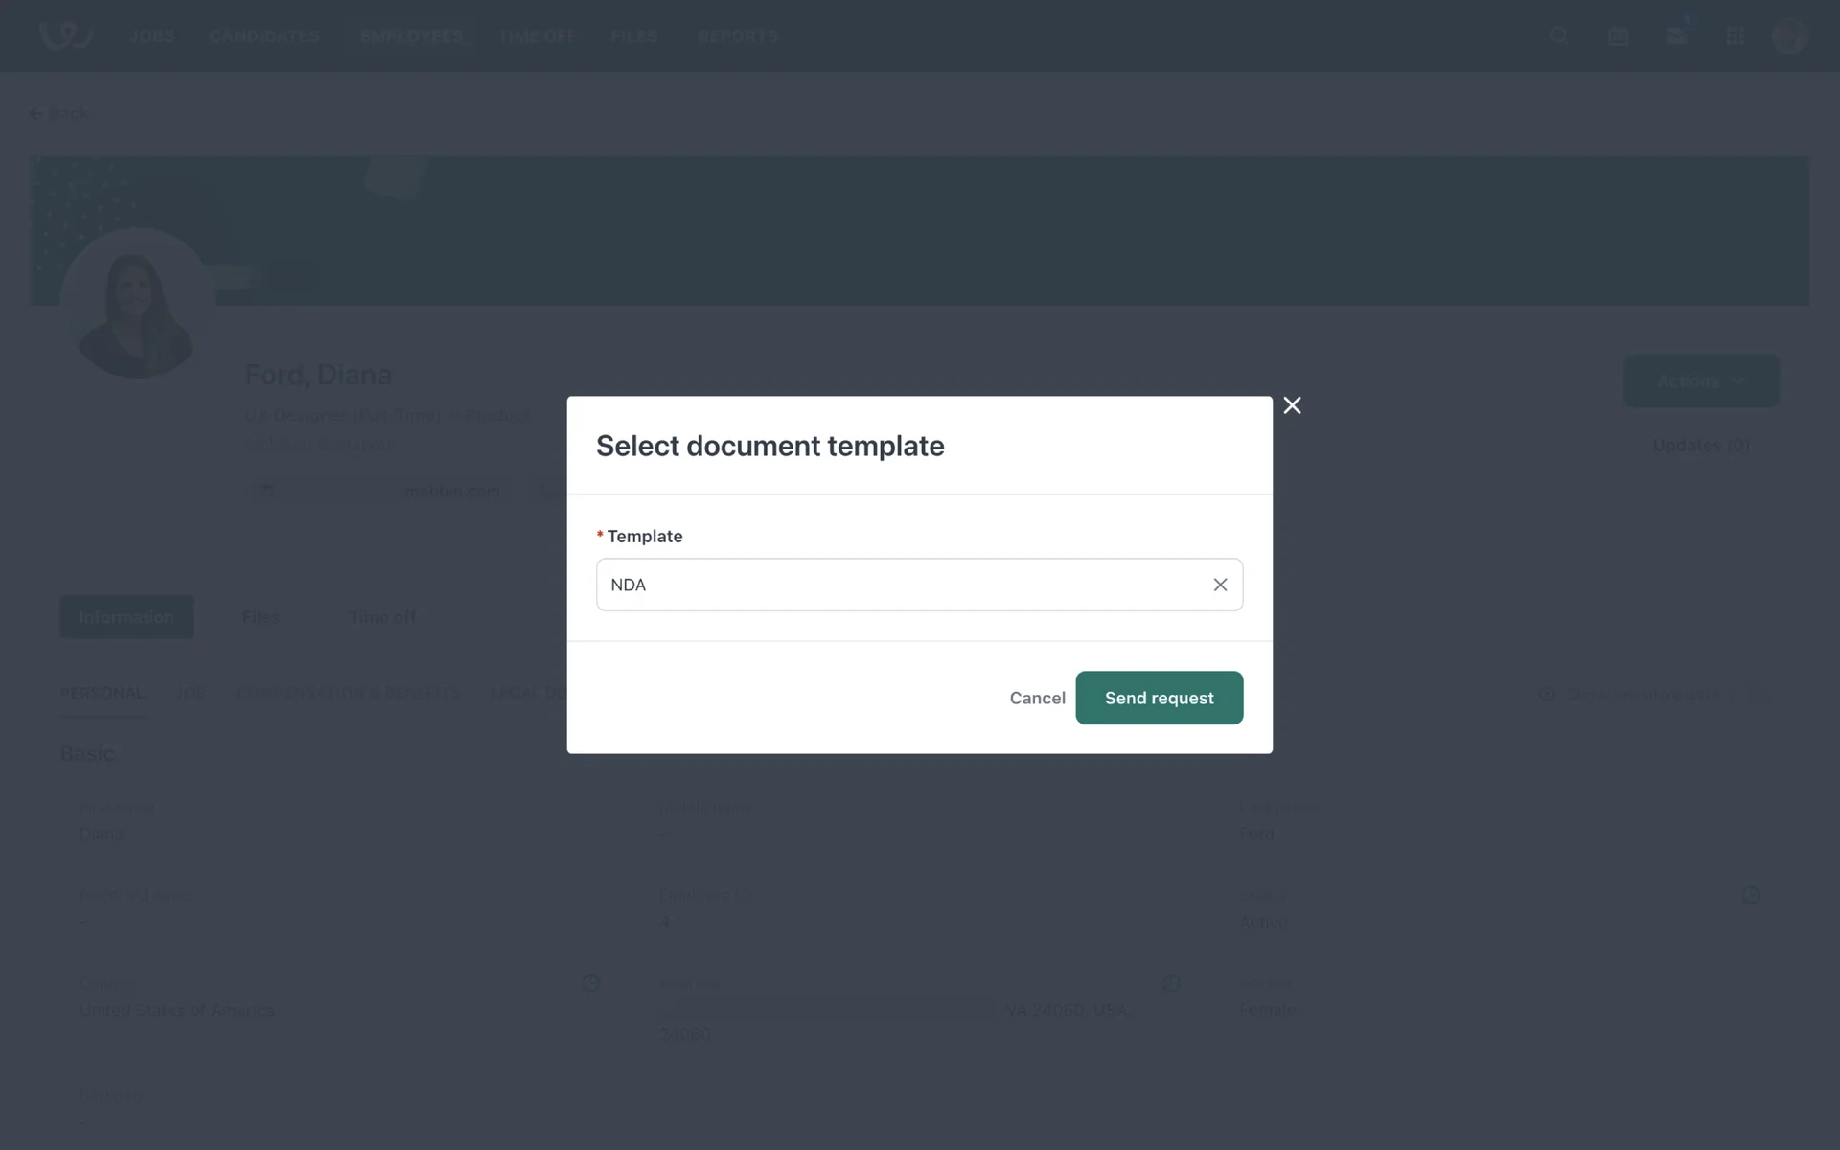View Status field history icon
The width and height of the screenshot is (1840, 1150).
(x=1751, y=895)
